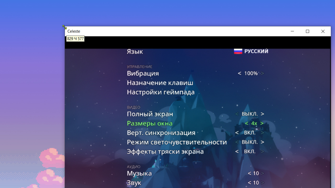The image size is (335, 188).
Task: Decrease Размеры окна with the left arrow
Action: click(x=247, y=123)
